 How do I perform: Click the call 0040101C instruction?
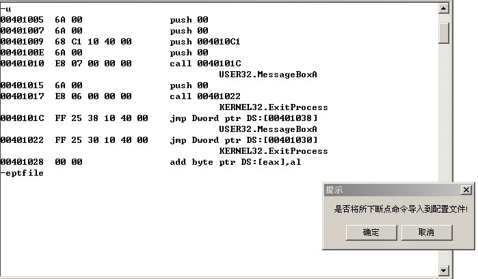click(x=205, y=64)
